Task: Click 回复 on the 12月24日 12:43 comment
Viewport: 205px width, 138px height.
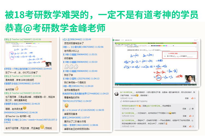Action: point(187,98)
